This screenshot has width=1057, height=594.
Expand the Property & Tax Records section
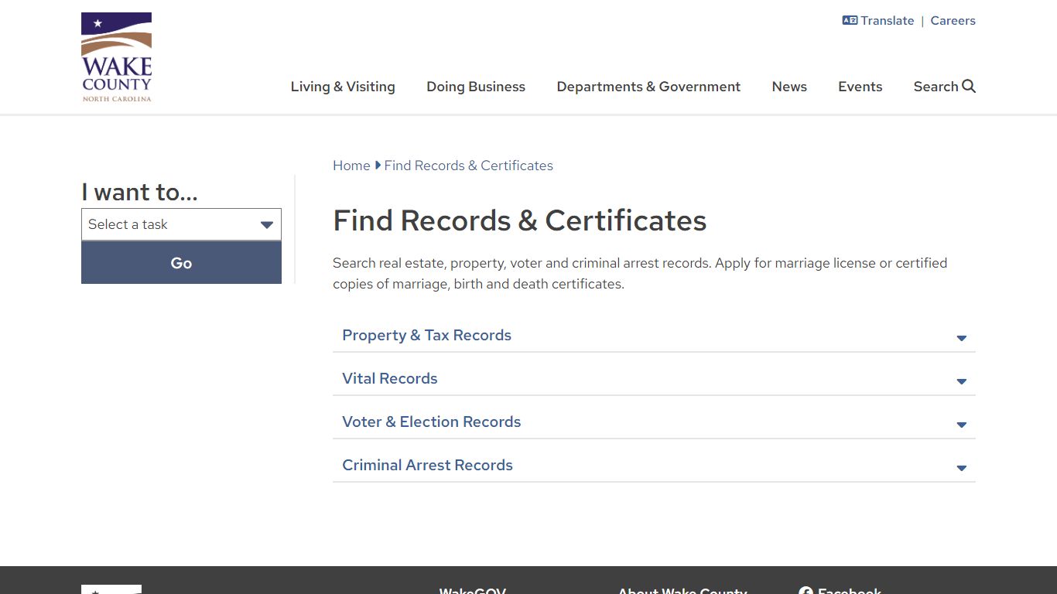pos(654,336)
